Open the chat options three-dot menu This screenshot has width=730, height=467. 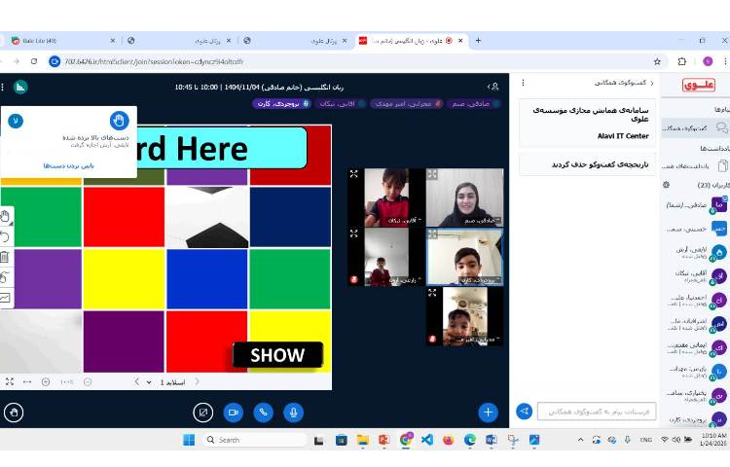point(523,83)
